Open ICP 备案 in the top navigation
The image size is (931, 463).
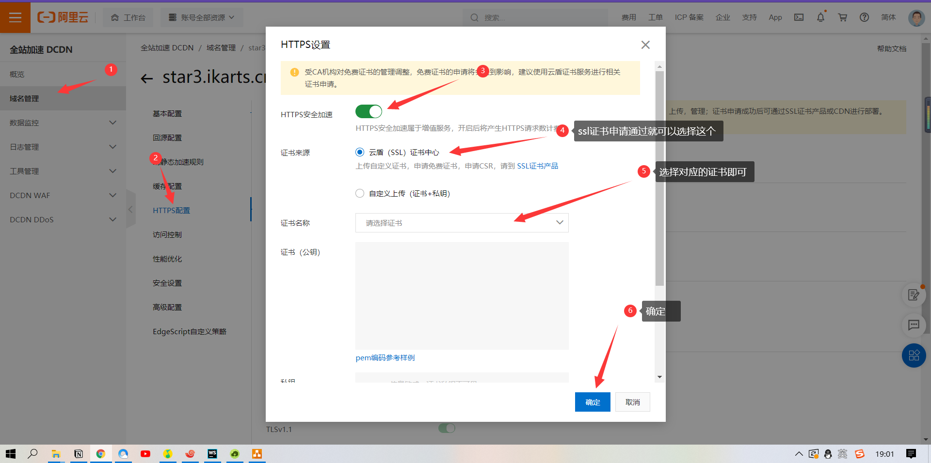(x=689, y=17)
